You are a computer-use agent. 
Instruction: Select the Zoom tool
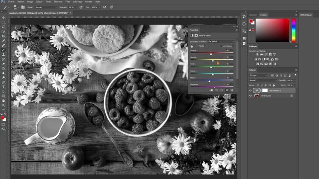click(3, 105)
